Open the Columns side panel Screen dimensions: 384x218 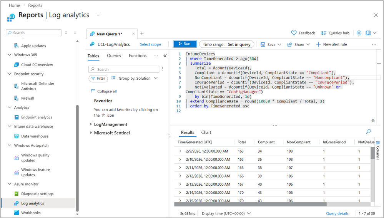point(377,150)
